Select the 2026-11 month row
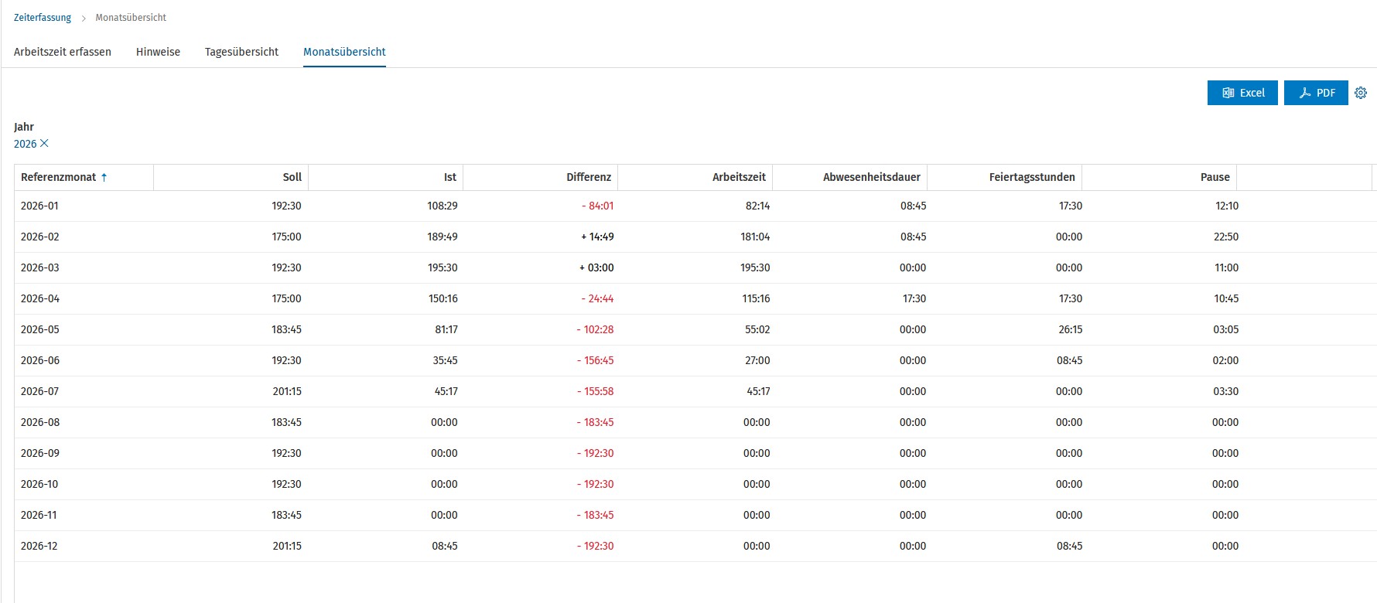 click(x=695, y=516)
